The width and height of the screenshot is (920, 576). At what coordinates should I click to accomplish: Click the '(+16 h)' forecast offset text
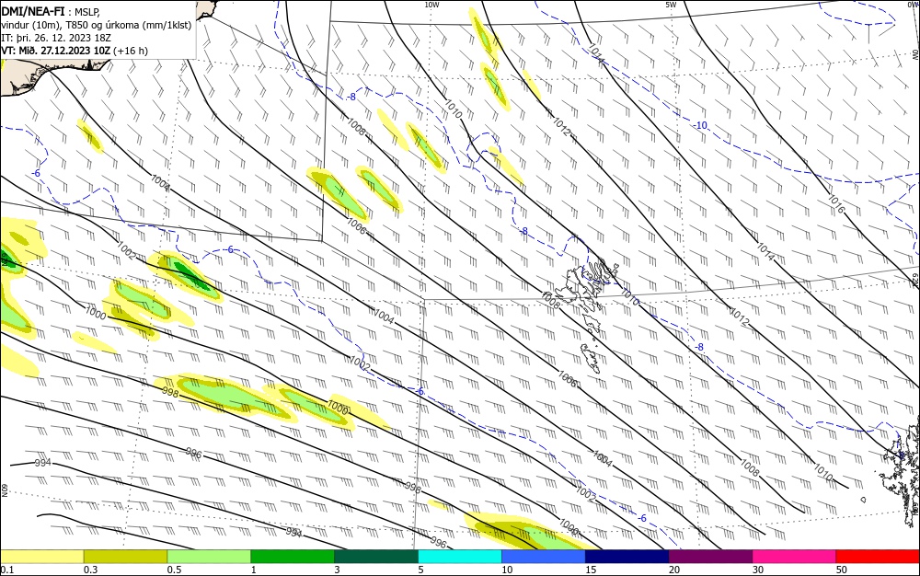[131, 51]
